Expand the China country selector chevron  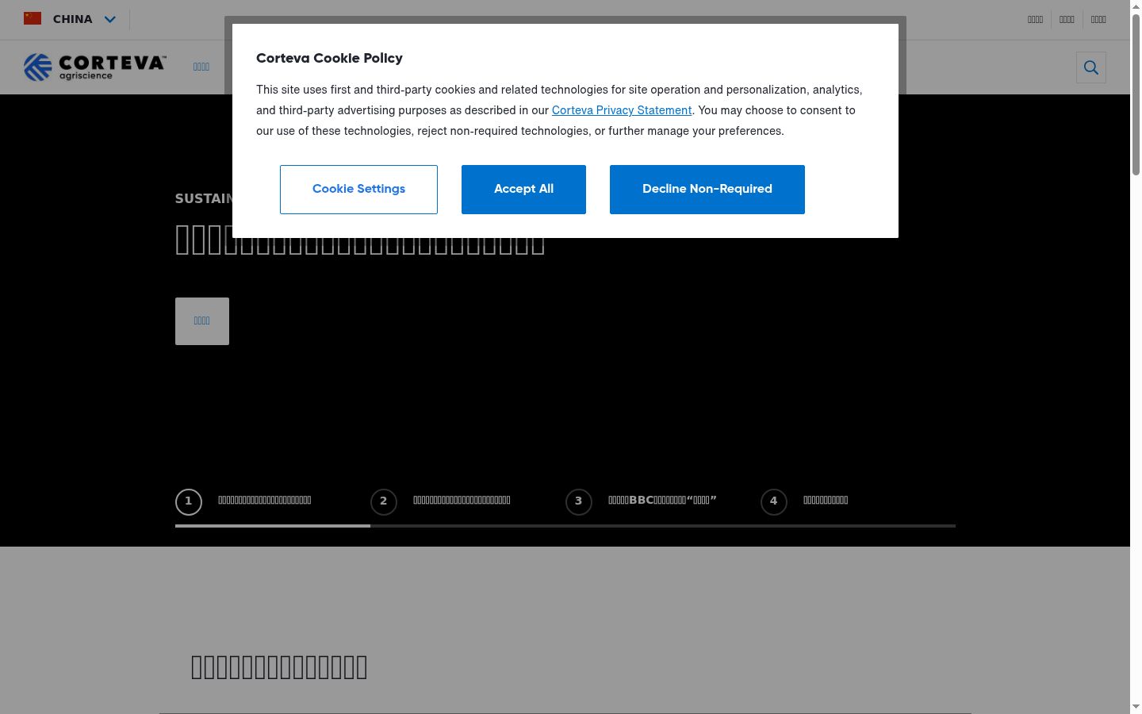(110, 19)
